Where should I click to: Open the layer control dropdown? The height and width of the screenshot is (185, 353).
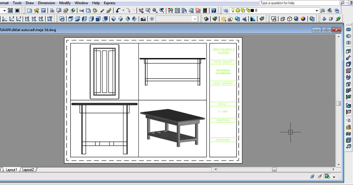(317, 10)
